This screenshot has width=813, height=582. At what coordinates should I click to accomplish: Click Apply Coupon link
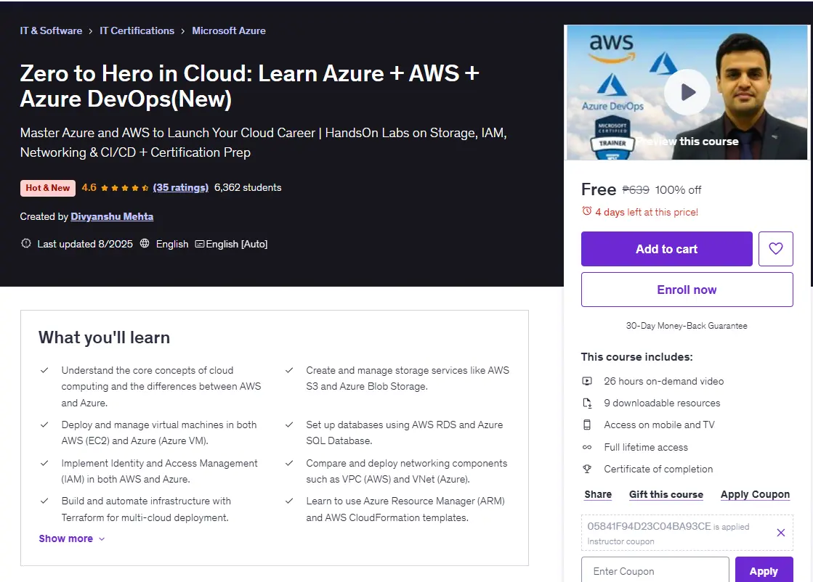pos(755,494)
